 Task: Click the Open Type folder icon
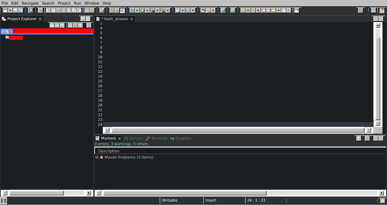tap(102, 10)
